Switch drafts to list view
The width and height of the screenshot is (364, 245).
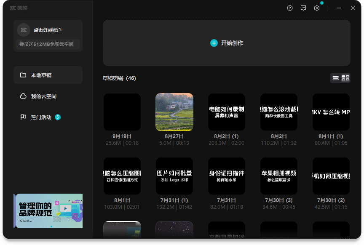[336, 78]
